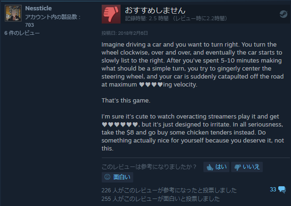Click the smiley face icon on 面白い
This screenshot has width=291, height=206.
coord(107,177)
